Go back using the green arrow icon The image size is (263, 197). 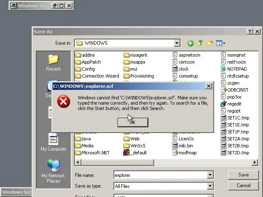(x=190, y=43)
